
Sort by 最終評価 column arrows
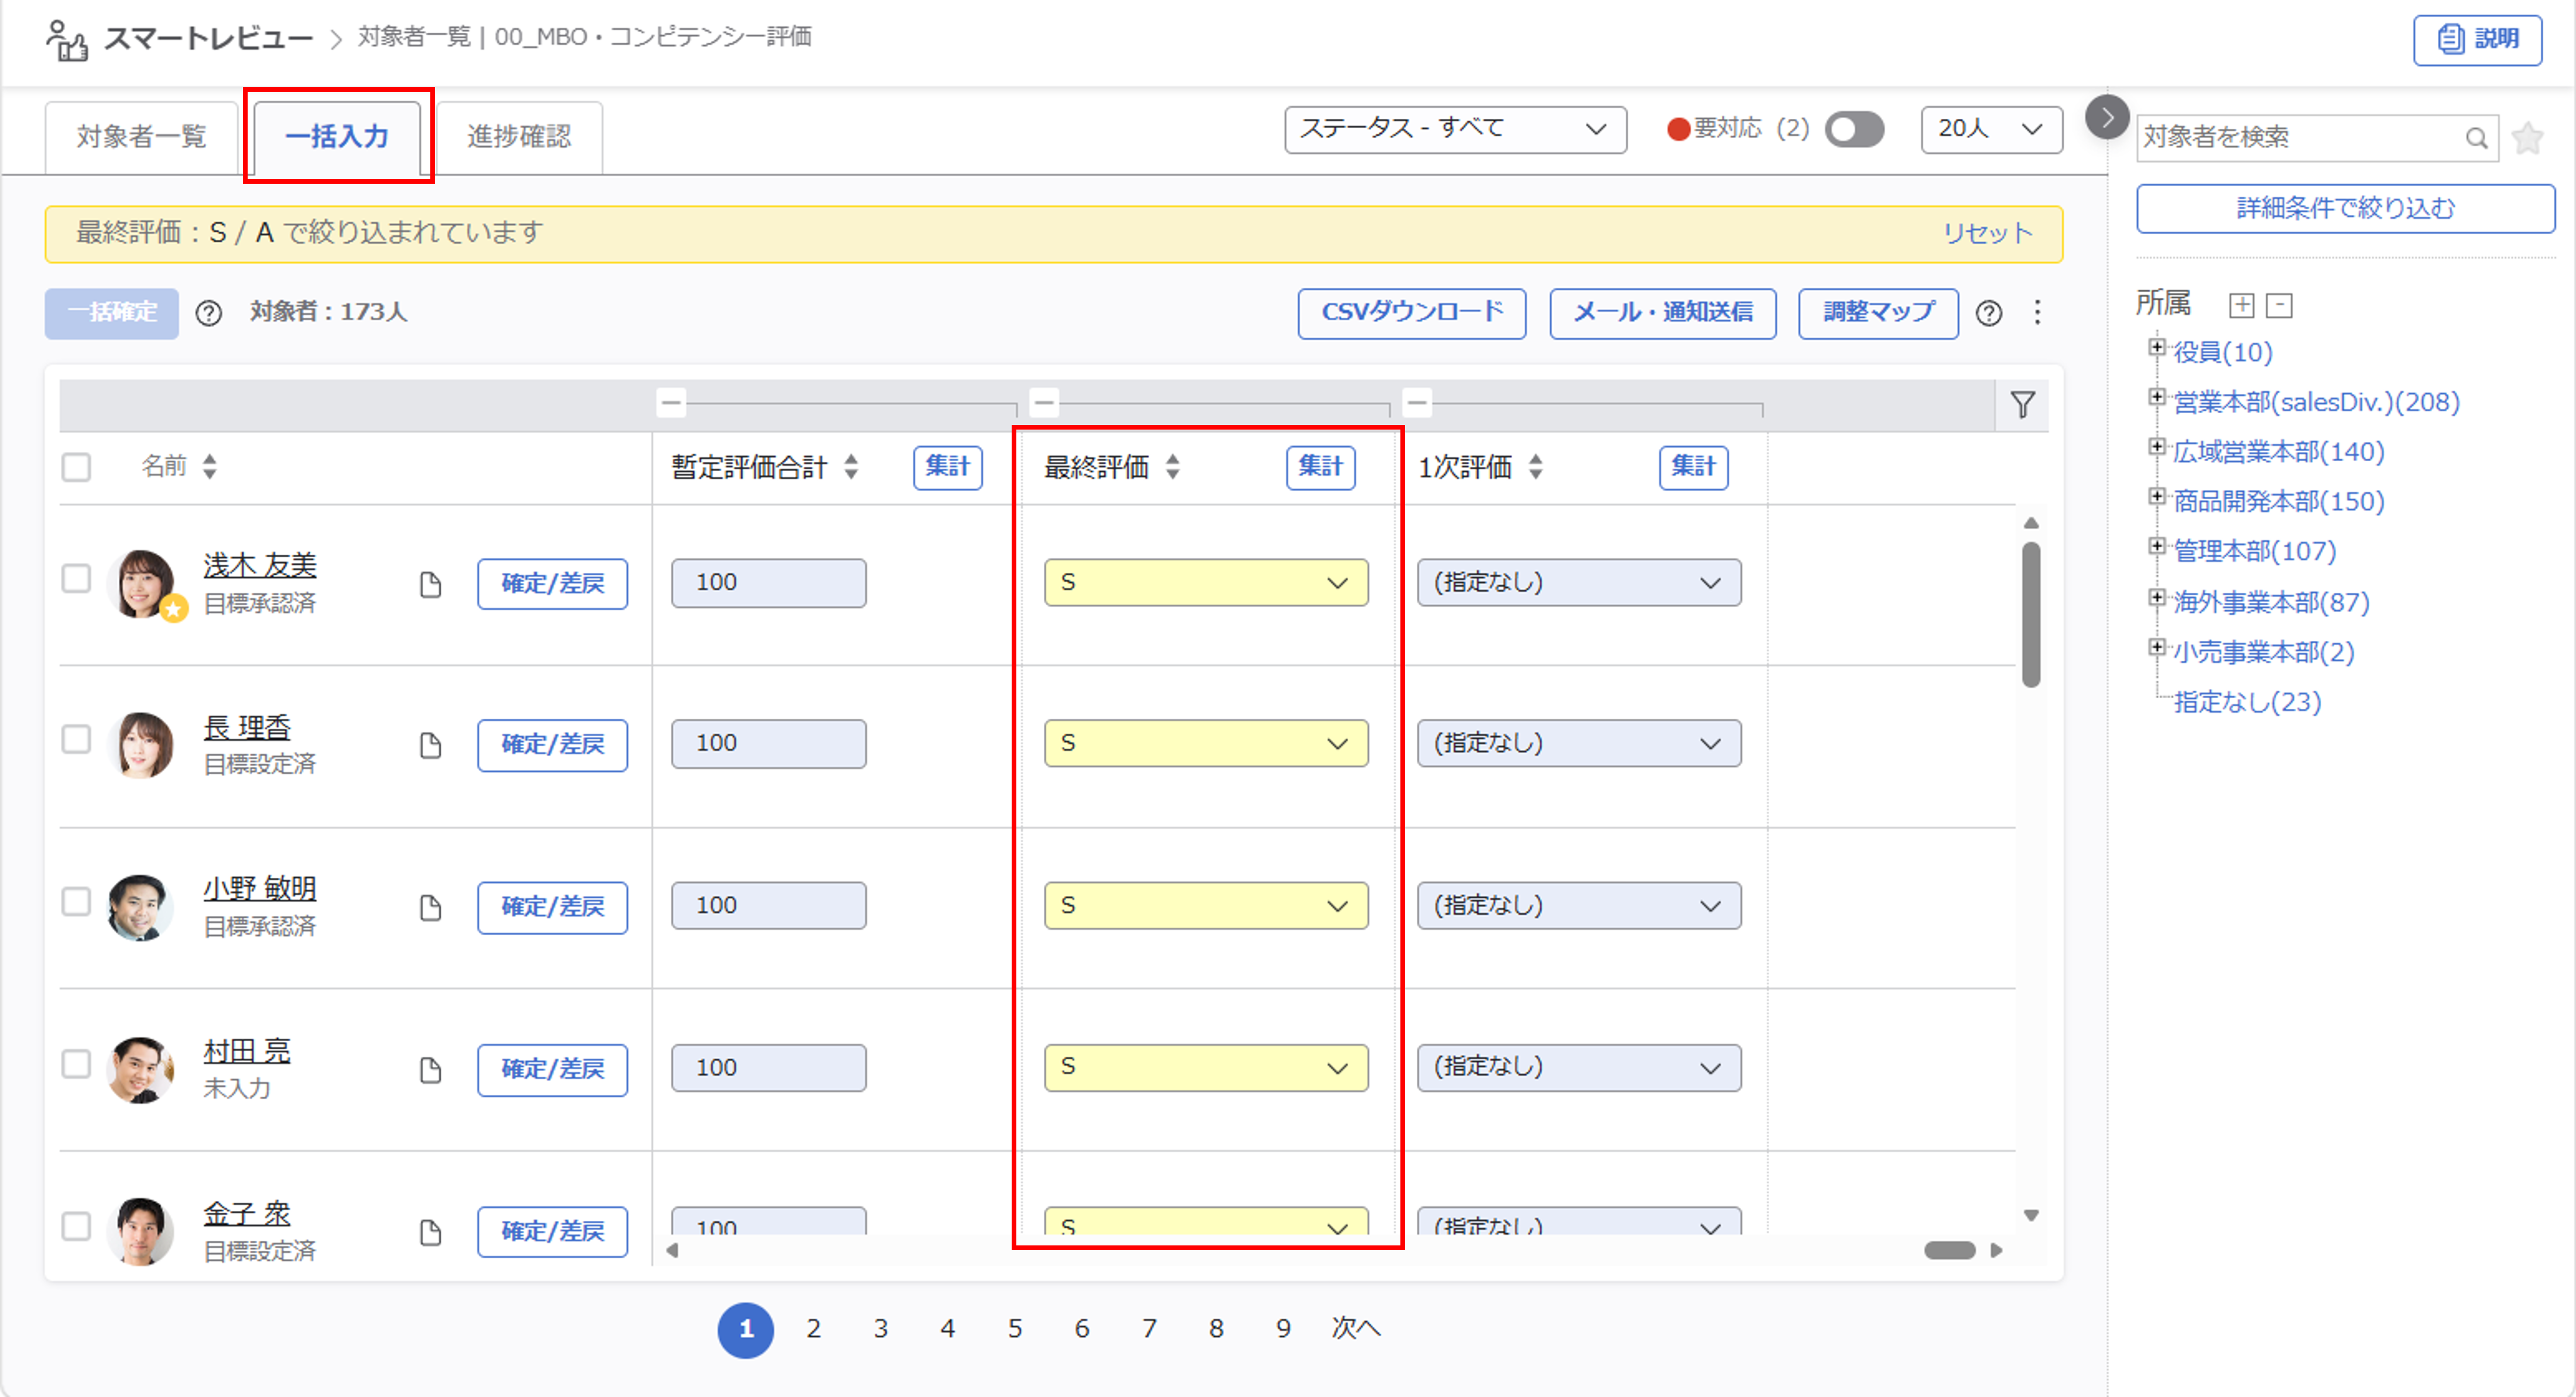(x=1173, y=466)
